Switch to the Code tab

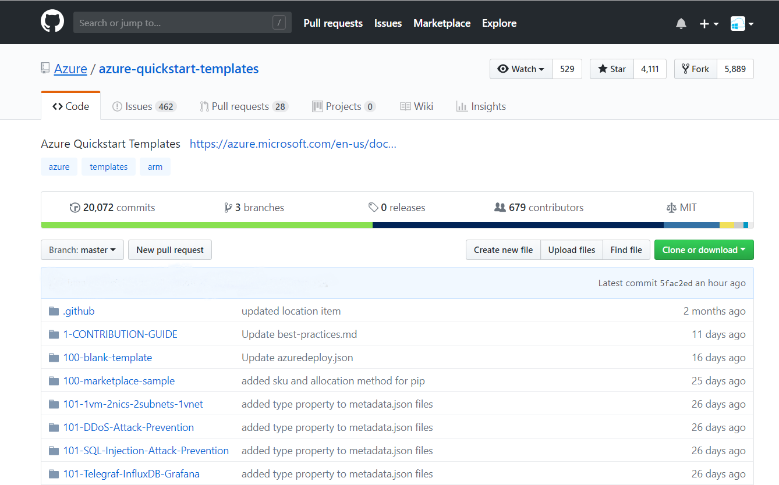click(70, 106)
